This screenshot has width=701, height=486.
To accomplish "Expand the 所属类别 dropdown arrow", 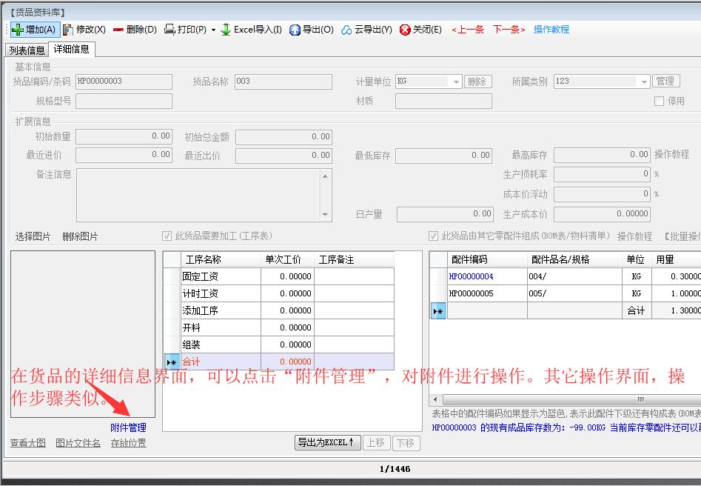I will coord(644,81).
